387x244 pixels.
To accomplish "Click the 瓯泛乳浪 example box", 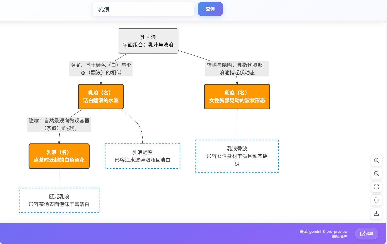I will pyautogui.click(x=59, y=200).
